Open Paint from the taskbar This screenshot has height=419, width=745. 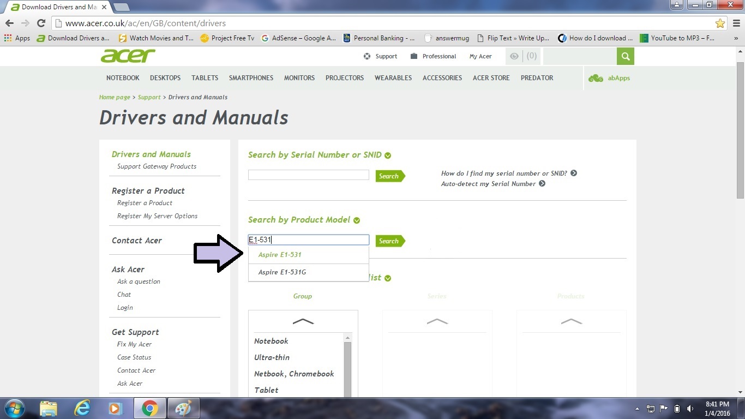pos(183,408)
